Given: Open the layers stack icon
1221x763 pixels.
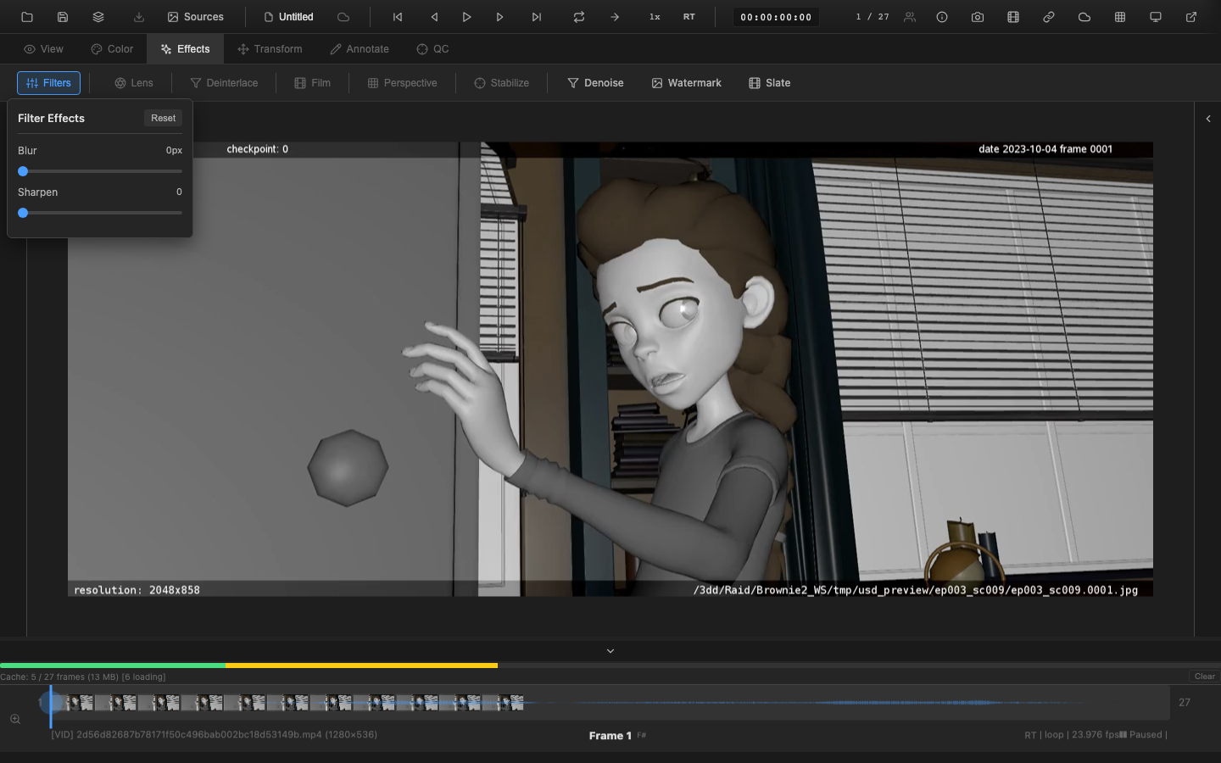Looking at the screenshot, I should click(98, 17).
